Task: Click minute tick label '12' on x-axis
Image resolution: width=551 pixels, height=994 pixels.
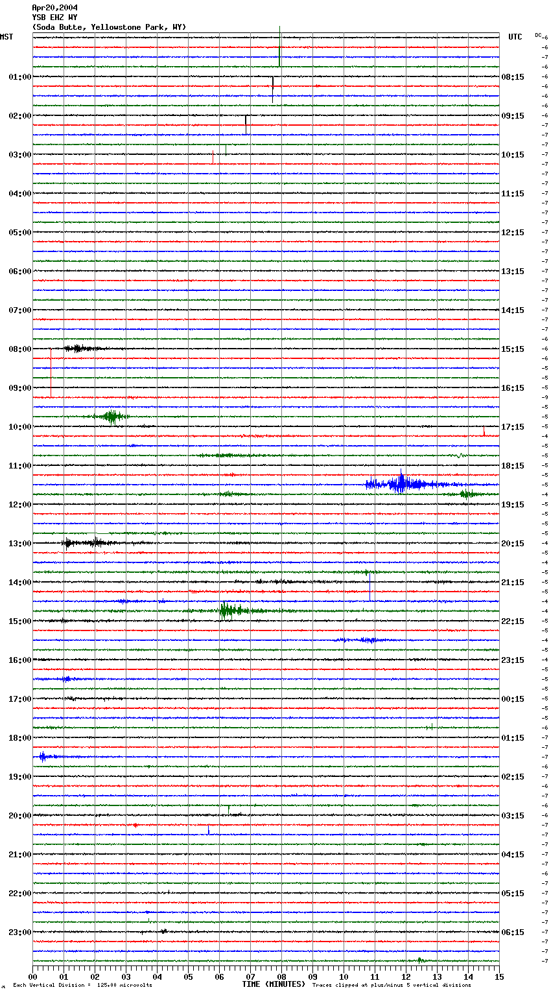Action: point(406,977)
